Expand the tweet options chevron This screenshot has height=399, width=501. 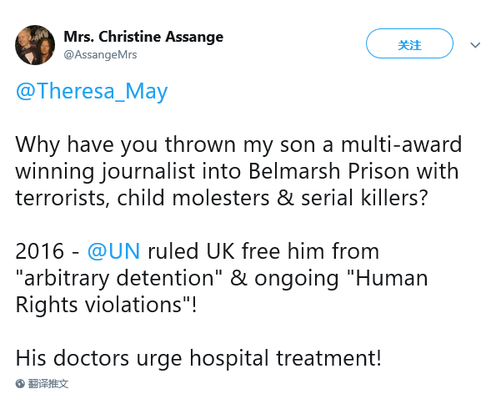point(476,44)
